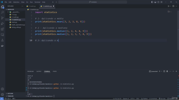Click the modulos command center search box
Screen dimensions: 179x100
click(x=93, y=2)
